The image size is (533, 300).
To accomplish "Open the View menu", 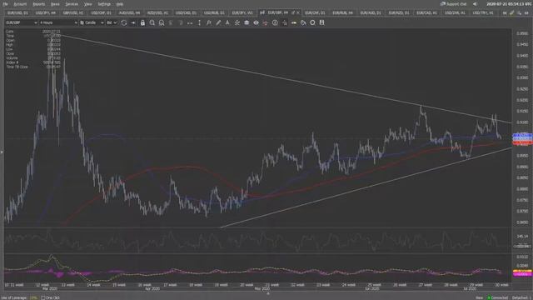I will pyautogui.click(x=87, y=4).
